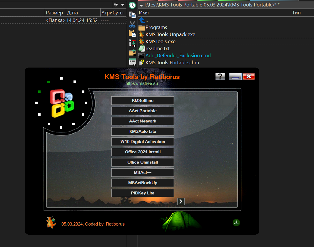Minimize the KMS Tools window
The image size is (314, 247).
tap(235, 76)
